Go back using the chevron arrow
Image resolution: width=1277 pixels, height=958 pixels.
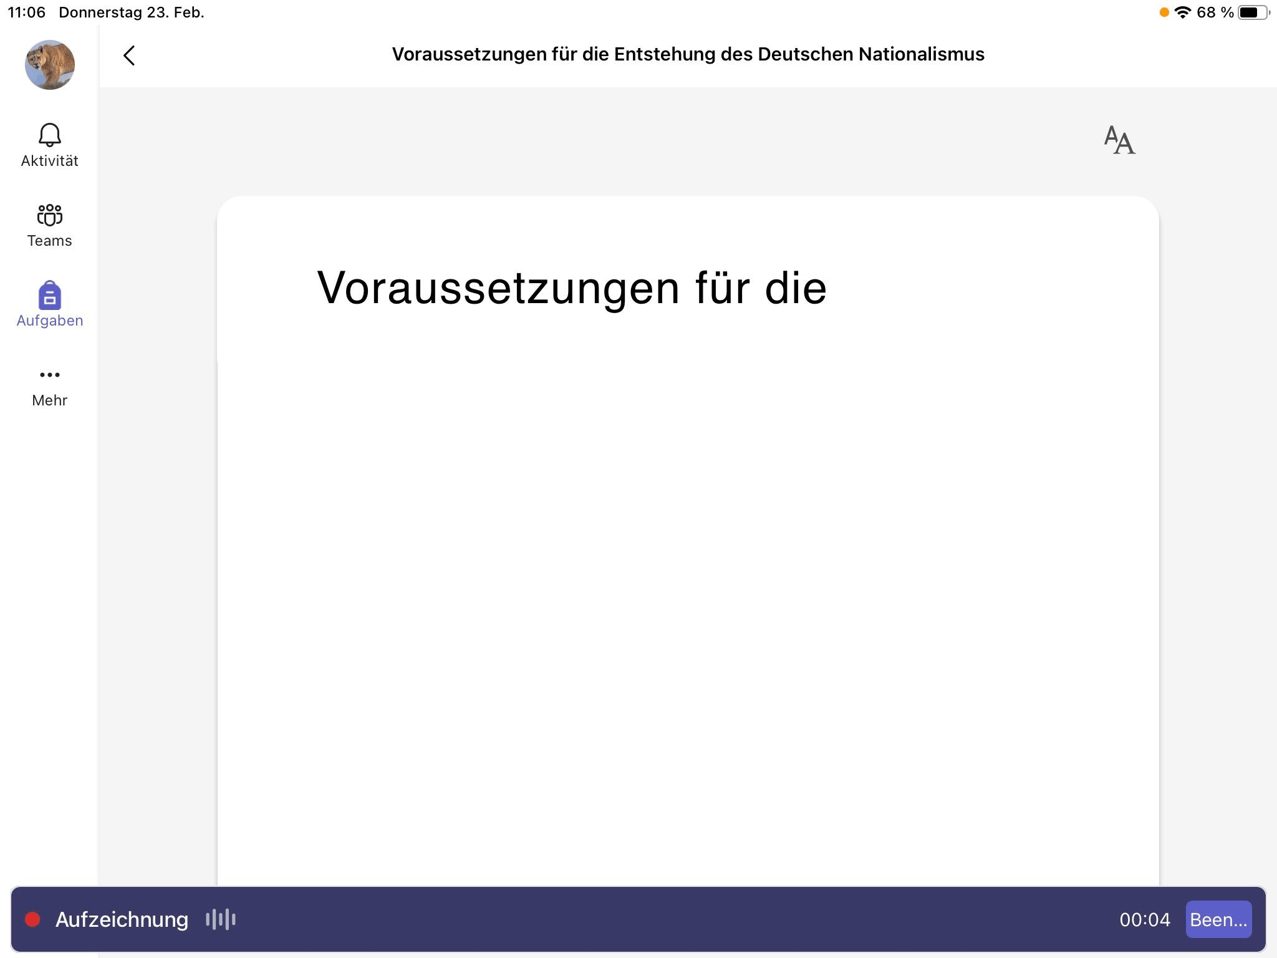click(x=129, y=56)
